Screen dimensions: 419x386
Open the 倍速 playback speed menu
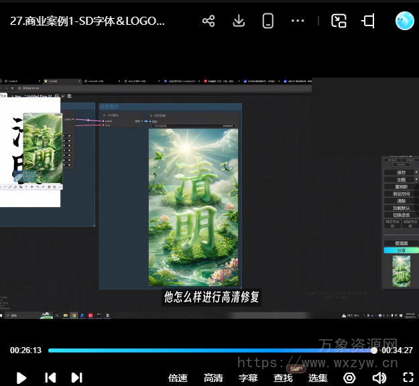coord(178,378)
